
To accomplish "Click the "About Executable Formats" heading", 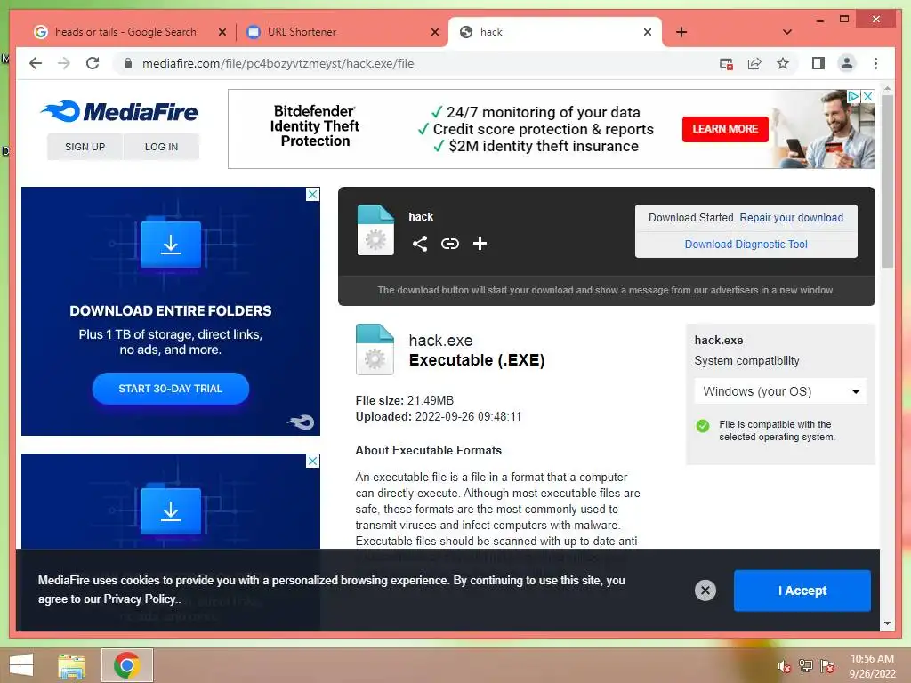I will point(428,451).
